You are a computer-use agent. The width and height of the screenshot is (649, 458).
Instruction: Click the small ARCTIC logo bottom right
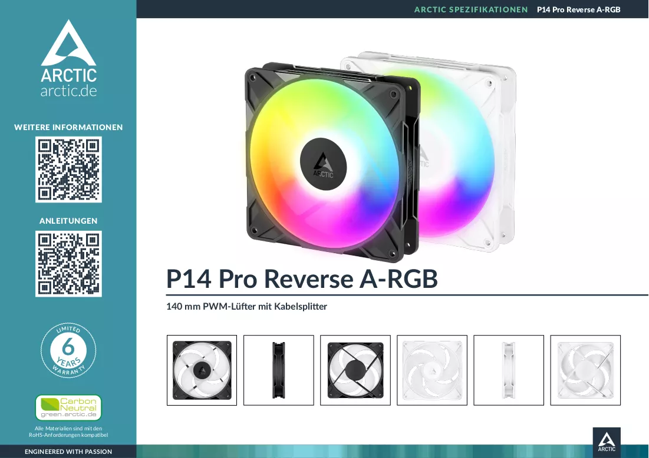pos(607,442)
